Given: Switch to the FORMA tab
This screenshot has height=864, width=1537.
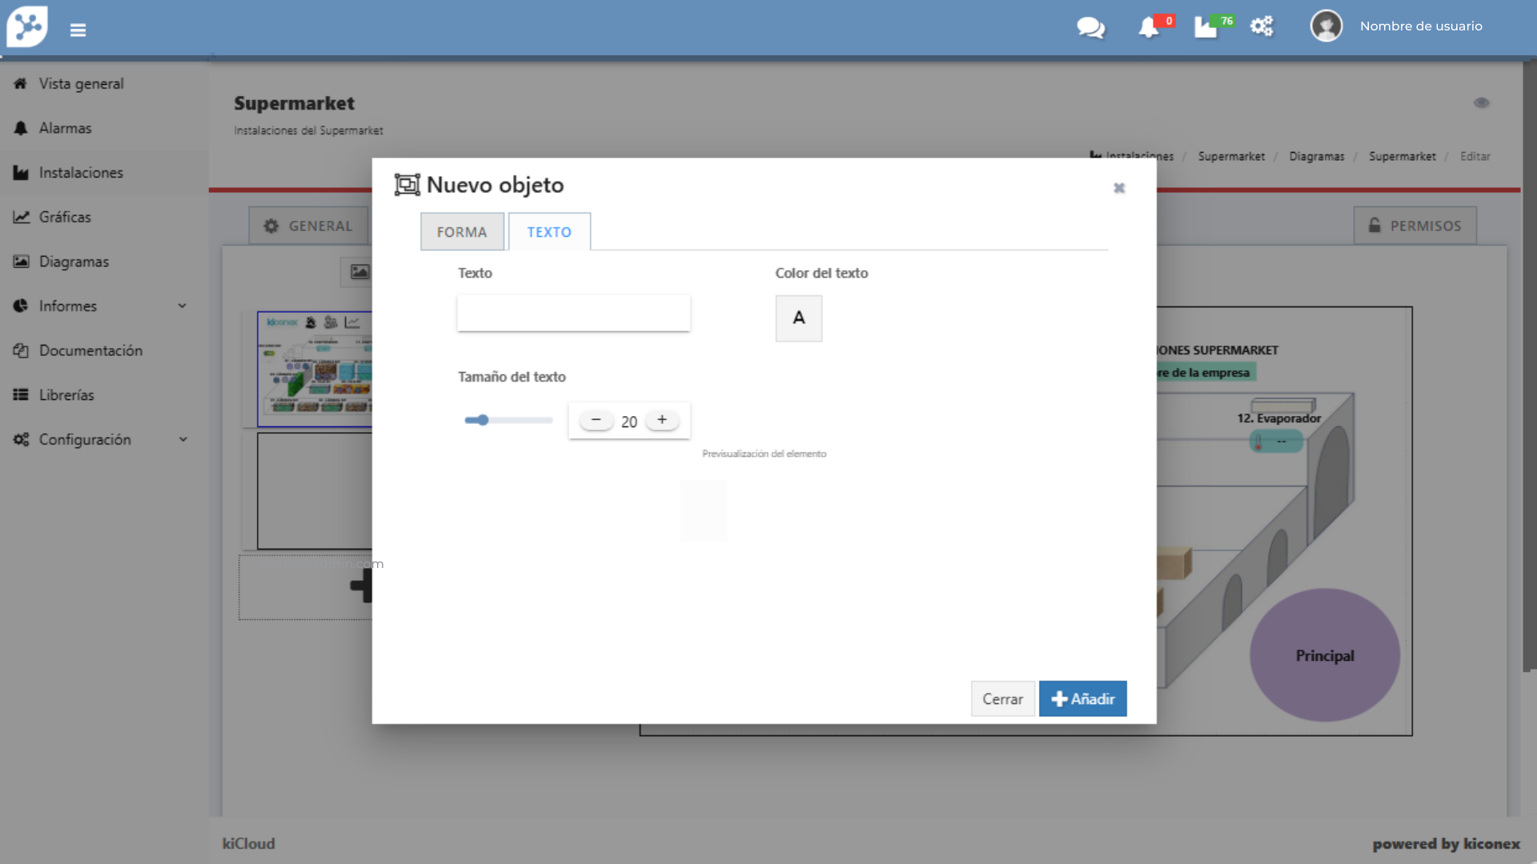Looking at the screenshot, I should 462,232.
